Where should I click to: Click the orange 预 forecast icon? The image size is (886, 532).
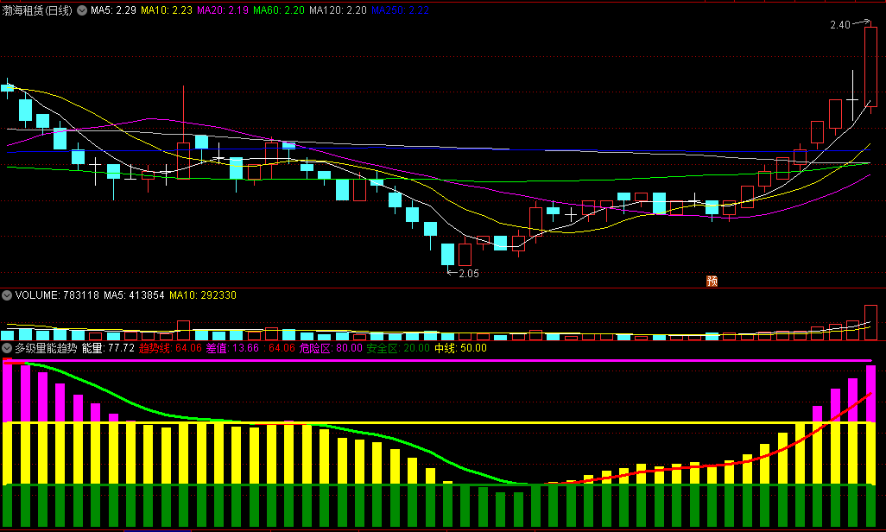pos(712,281)
